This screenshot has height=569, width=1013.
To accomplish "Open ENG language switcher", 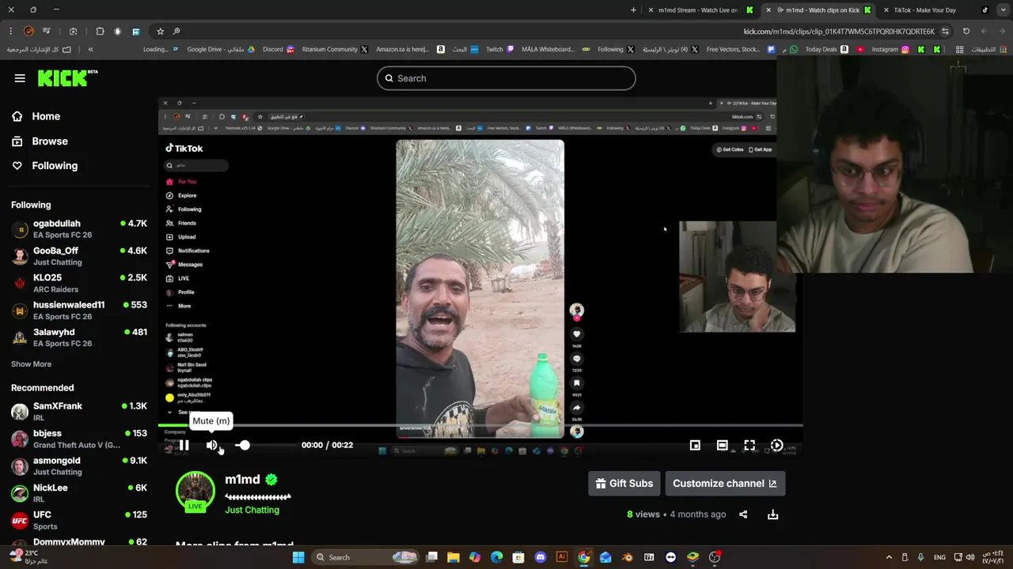I will [x=939, y=557].
